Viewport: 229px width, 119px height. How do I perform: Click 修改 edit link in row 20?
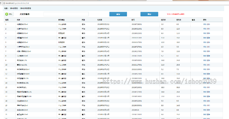(x=205, y=110)
